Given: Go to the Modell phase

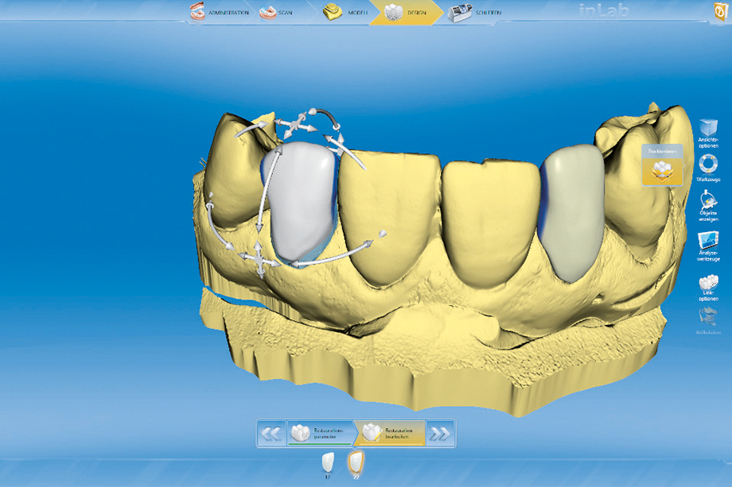Looking at the screenshot, I should click(x=343, y=13).
